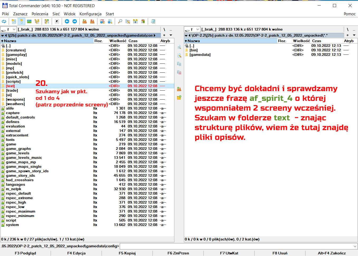Open right panel favorites asterisk button
This screenshot has width=358, height=256.
click(x=347, y=35)
